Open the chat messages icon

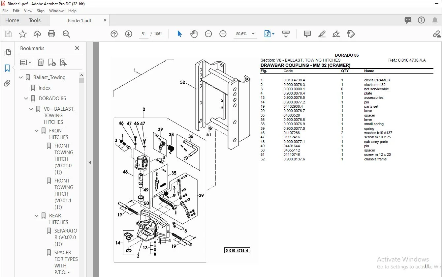click(x=408, y=20)
